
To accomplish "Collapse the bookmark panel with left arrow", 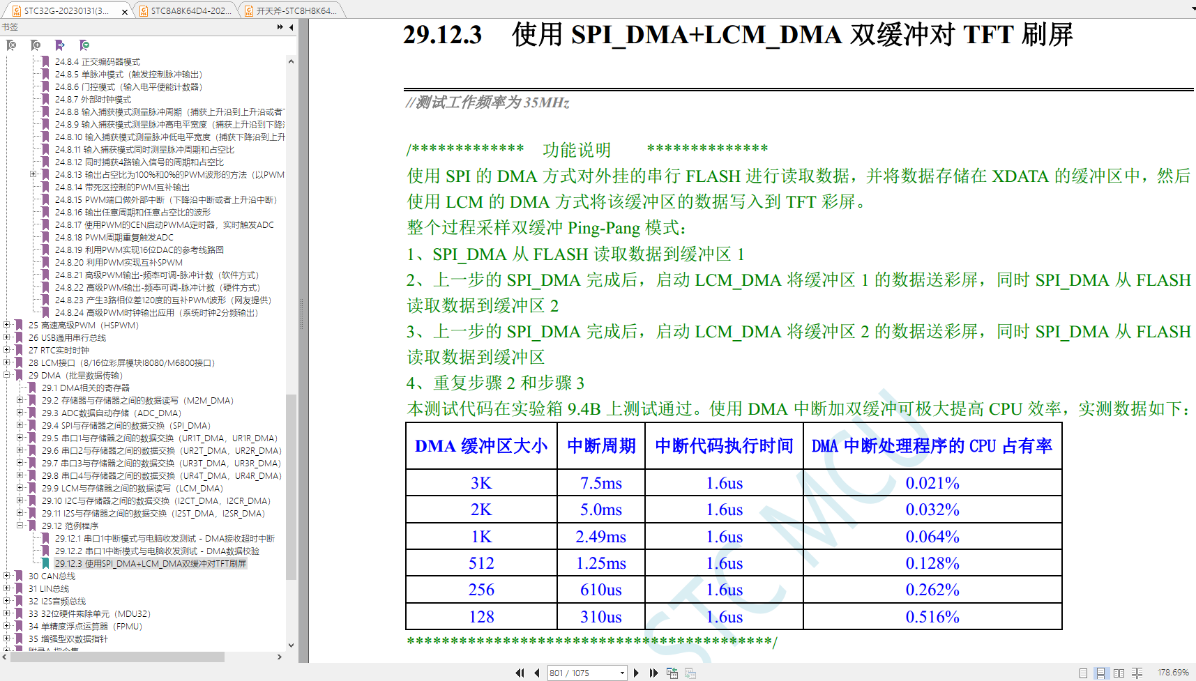I will (x=291, y=27).
